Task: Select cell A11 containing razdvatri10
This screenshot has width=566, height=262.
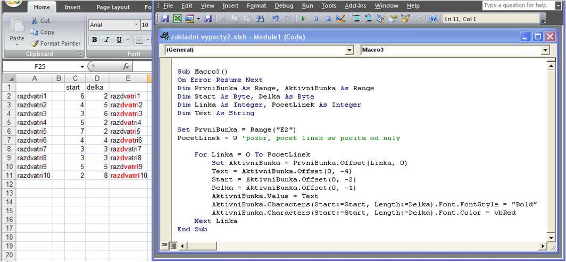Action: click(x=35, y=176)
